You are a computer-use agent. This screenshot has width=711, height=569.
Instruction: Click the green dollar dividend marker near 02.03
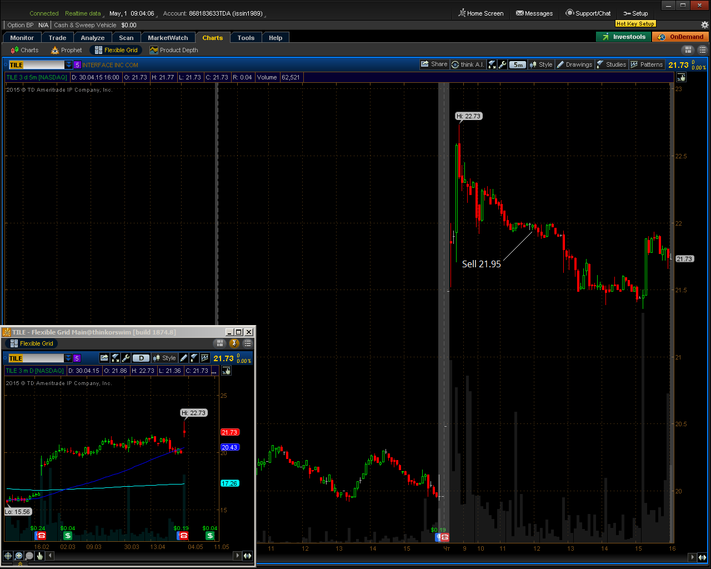67,536
